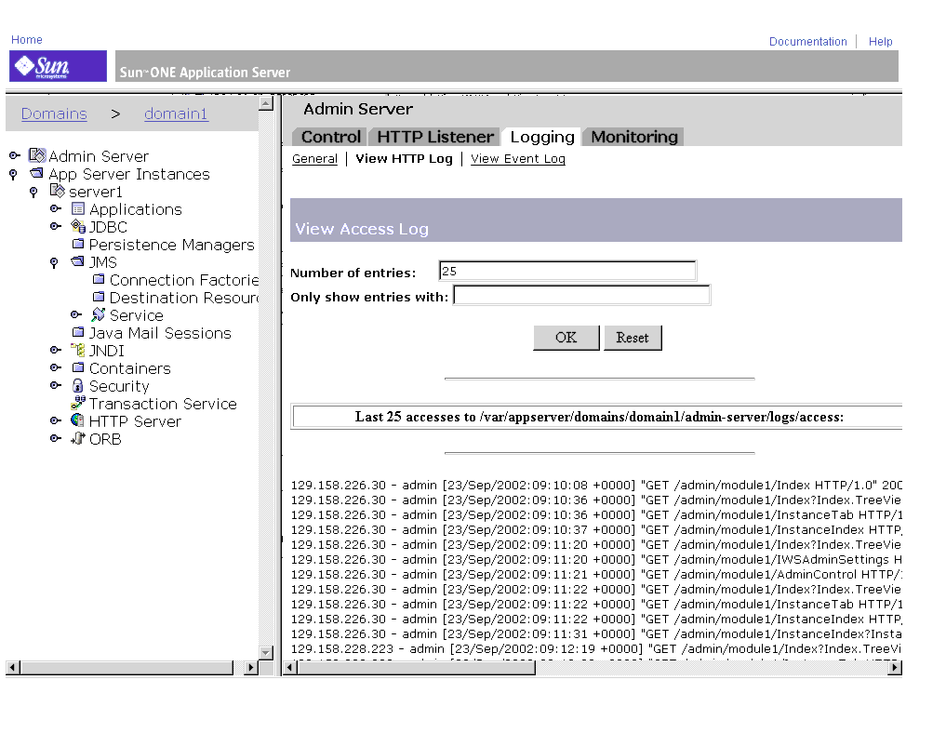Click the tree pane scroll right arrow

click(251, 667)
